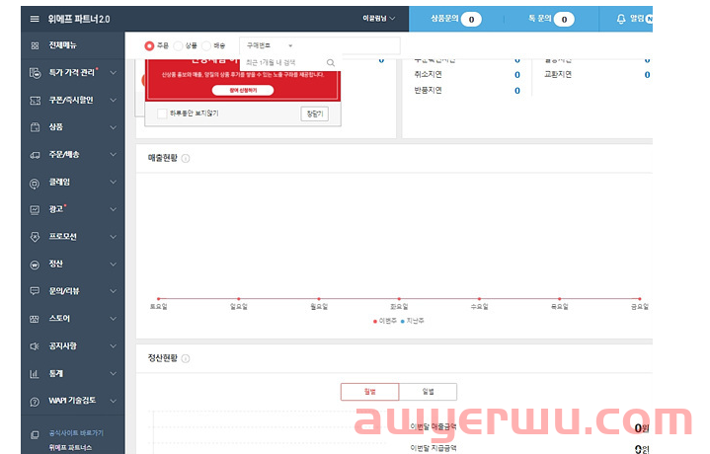The height and width of the screenshot is (454, 710).
Task: Expand the 공지사항 chevron
Action: [114, 346]
